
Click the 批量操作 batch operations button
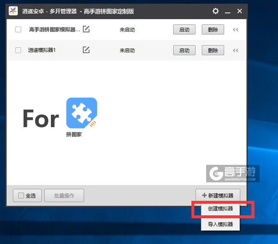[x=64, y=196]
